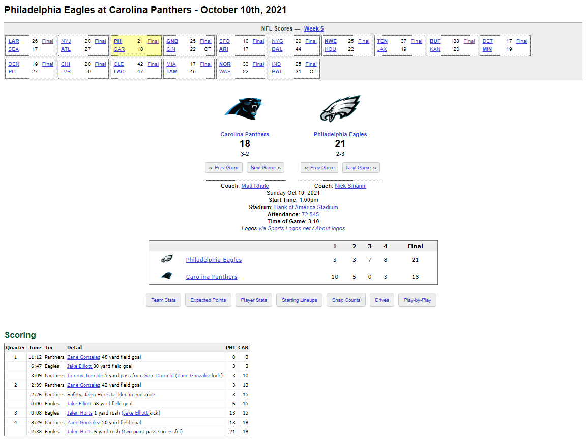Click the LAR team abbreviation link
The width and height of the screenshot is (588, 442).
click(x=14, y=41)
